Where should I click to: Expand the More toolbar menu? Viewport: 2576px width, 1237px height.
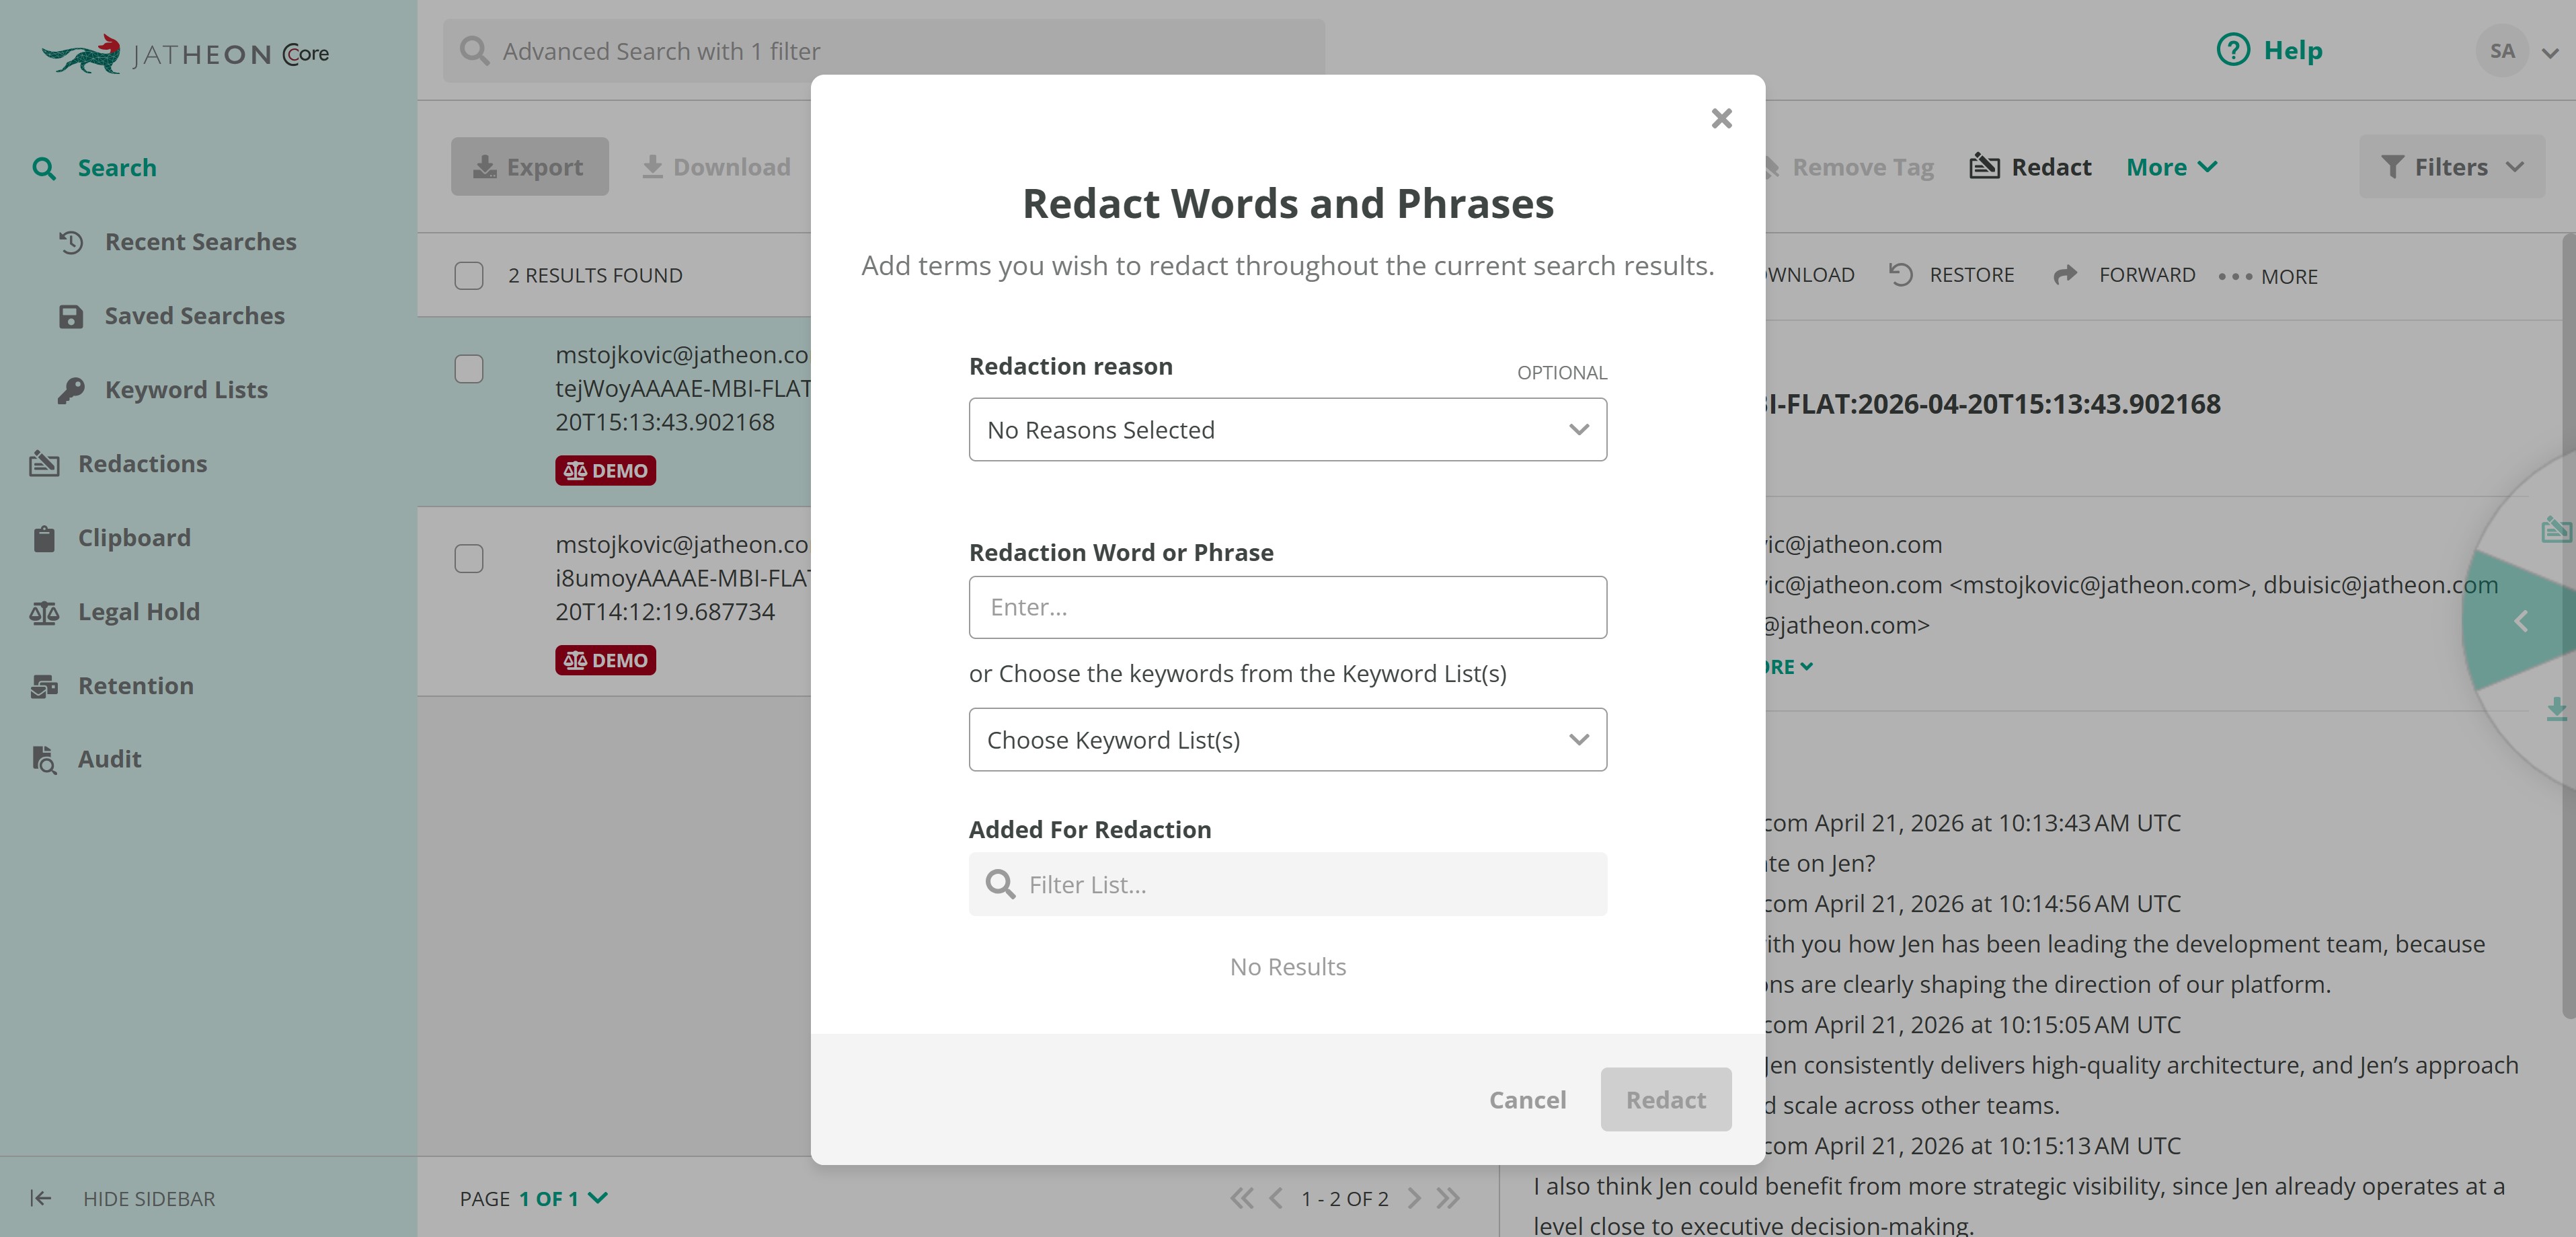pyautogui.click(x=2171, y=167)
